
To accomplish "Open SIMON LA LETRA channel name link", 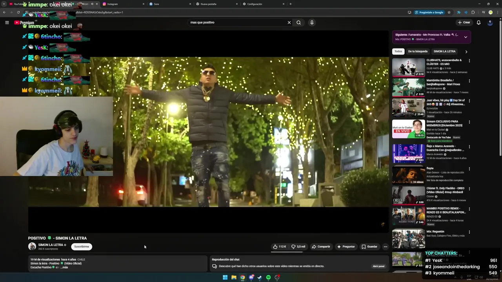I will [51, 245].
